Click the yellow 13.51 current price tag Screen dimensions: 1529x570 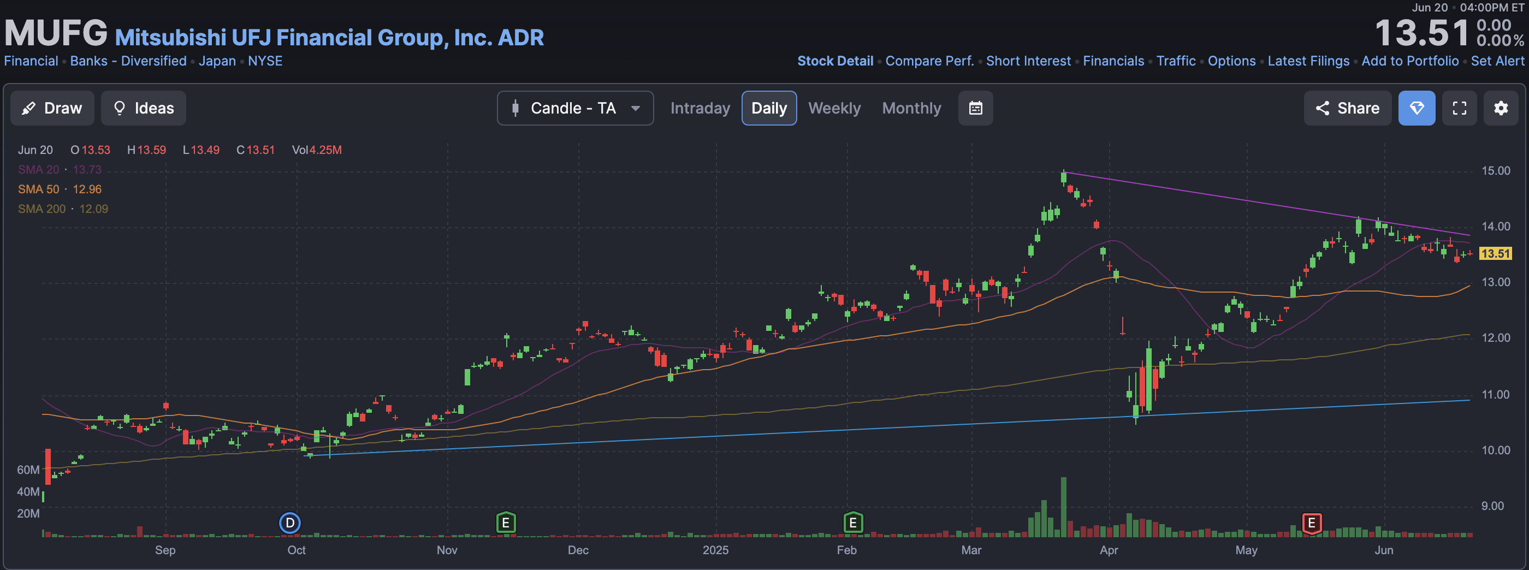(1495, 253)
